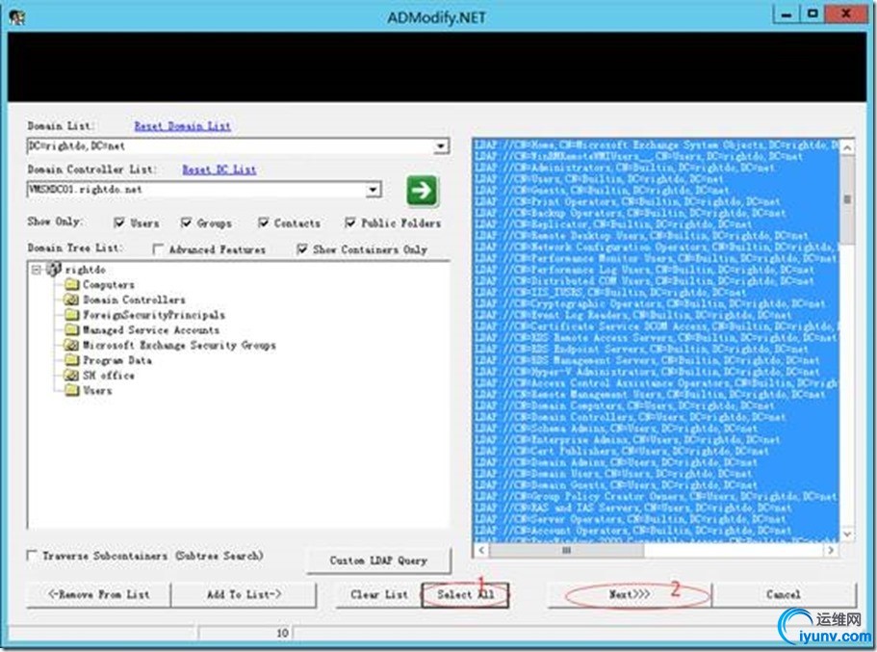Image resolution: width=877 pixels, height=652 pixels.
Task: Click the Clear List button
Action: (x=378, y=594)
